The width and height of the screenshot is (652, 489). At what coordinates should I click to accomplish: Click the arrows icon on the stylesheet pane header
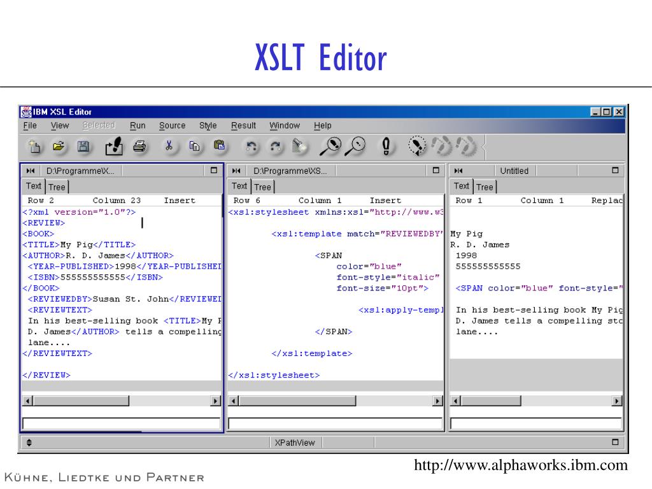pyautogui.click(x=237, y=171)
